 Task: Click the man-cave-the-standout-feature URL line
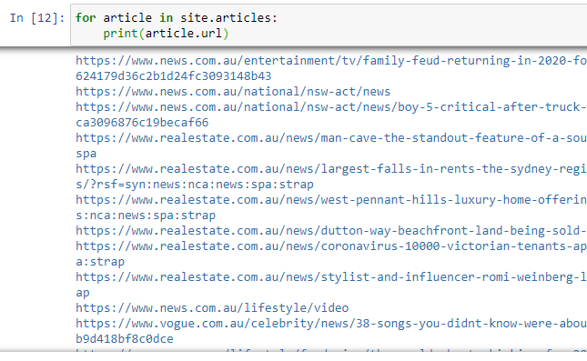click(x=331, y=138)
